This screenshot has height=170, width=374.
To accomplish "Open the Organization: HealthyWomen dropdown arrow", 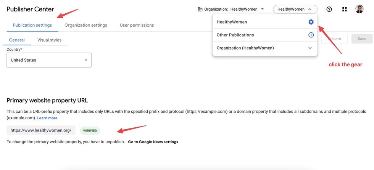I will click(263, 9).
